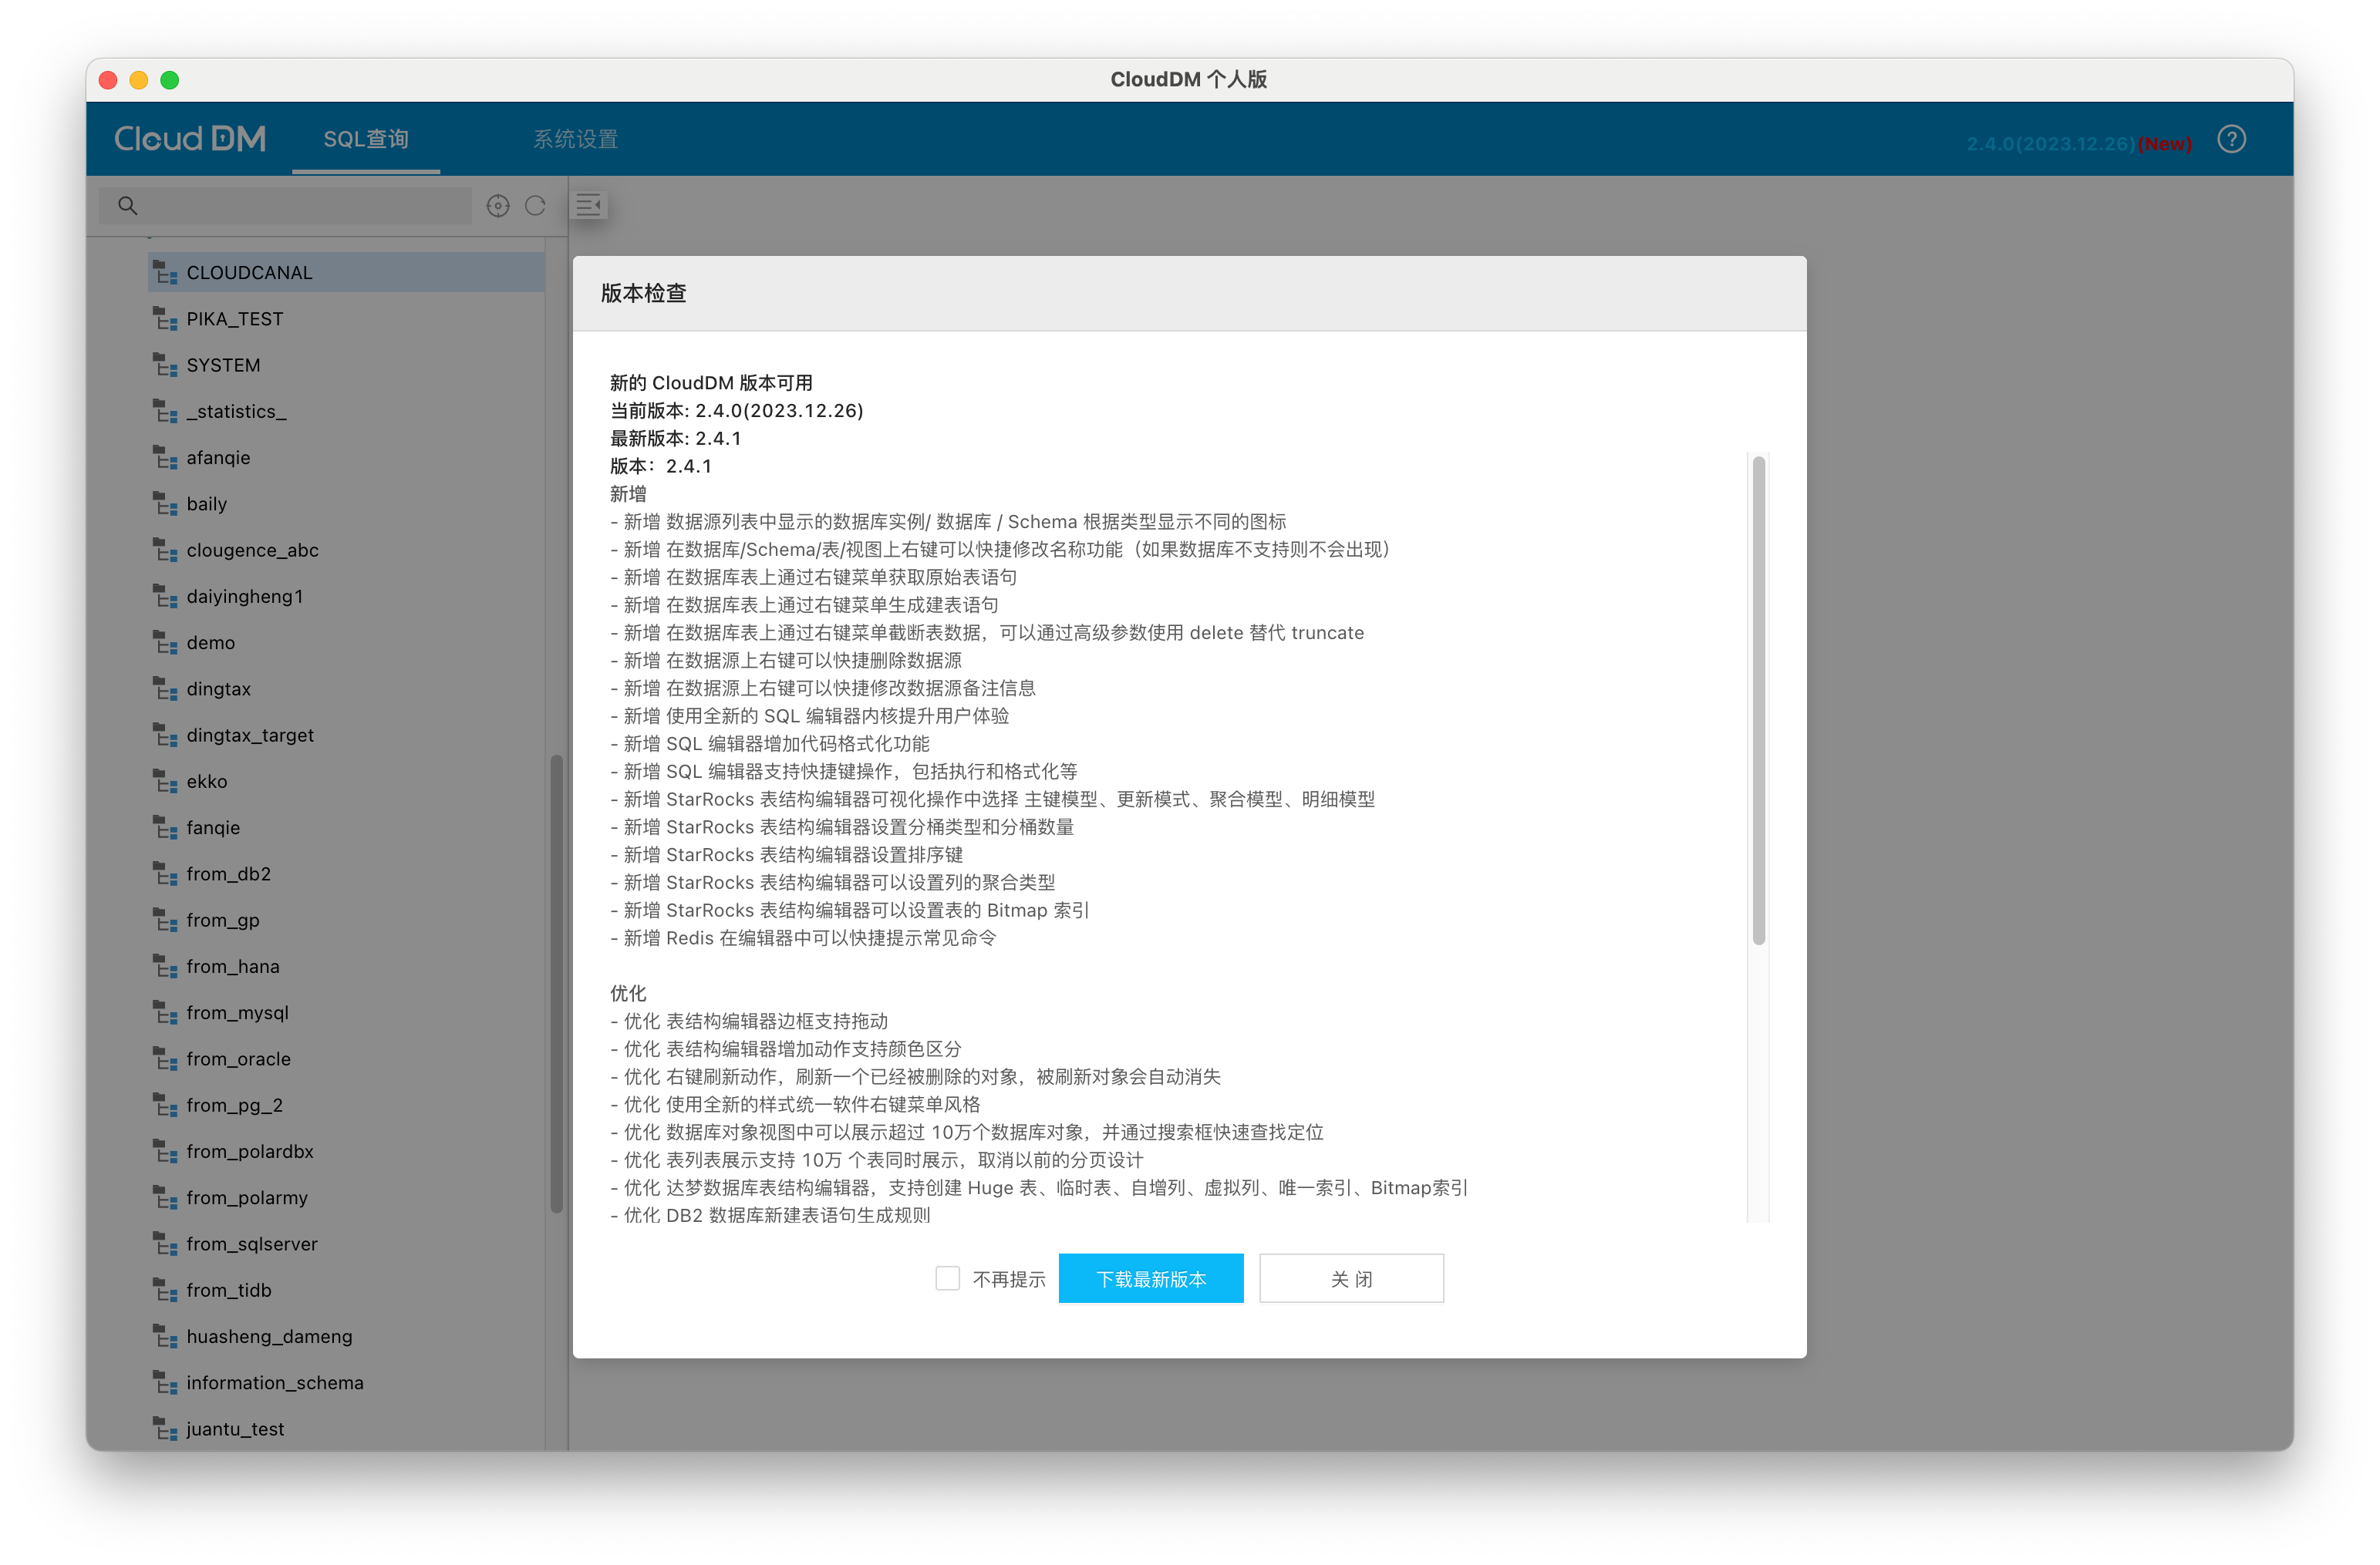Click the 新的 CloudDM 版本可用 text
The width and height of the screenshot is (2380, 1565).
point(711,382)
